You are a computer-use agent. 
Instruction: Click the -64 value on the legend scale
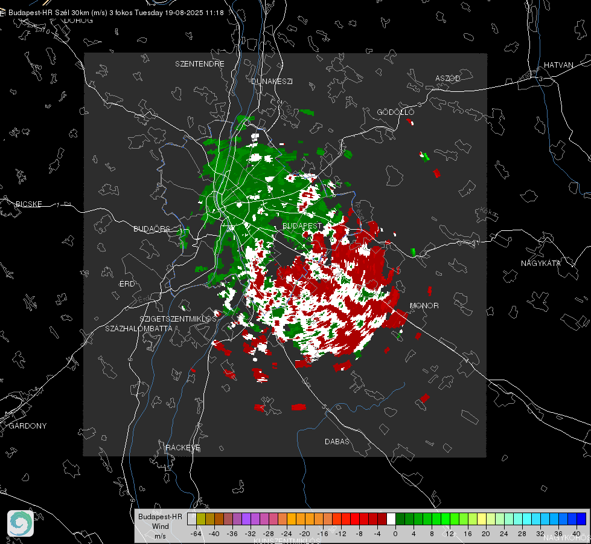coord(196,534)
